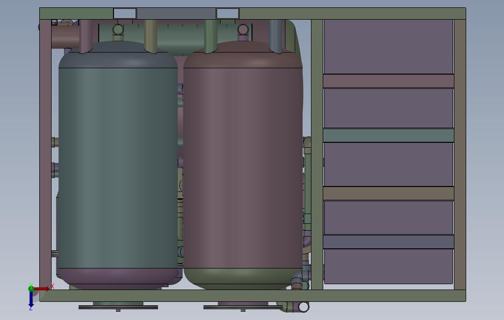Select the right light-gray rectangular opening in top beam
Image resolution: width=504 pixels, height=320 pixels.
pyautogui.click(x=227, y=13)
